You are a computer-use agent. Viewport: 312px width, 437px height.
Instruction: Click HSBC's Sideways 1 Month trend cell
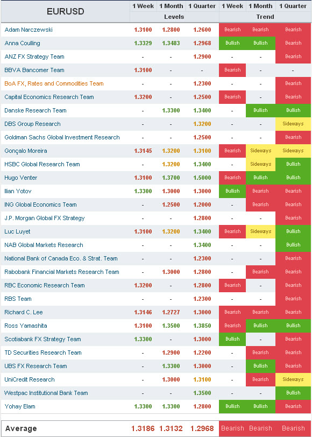coord(260,164)
